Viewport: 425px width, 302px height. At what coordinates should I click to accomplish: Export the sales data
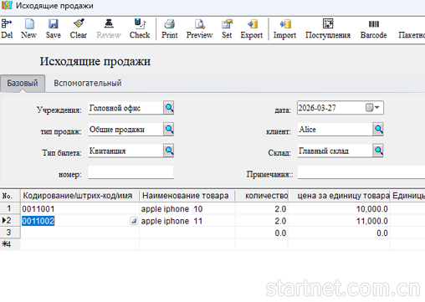pyautogui.click(x=252, y=28)
